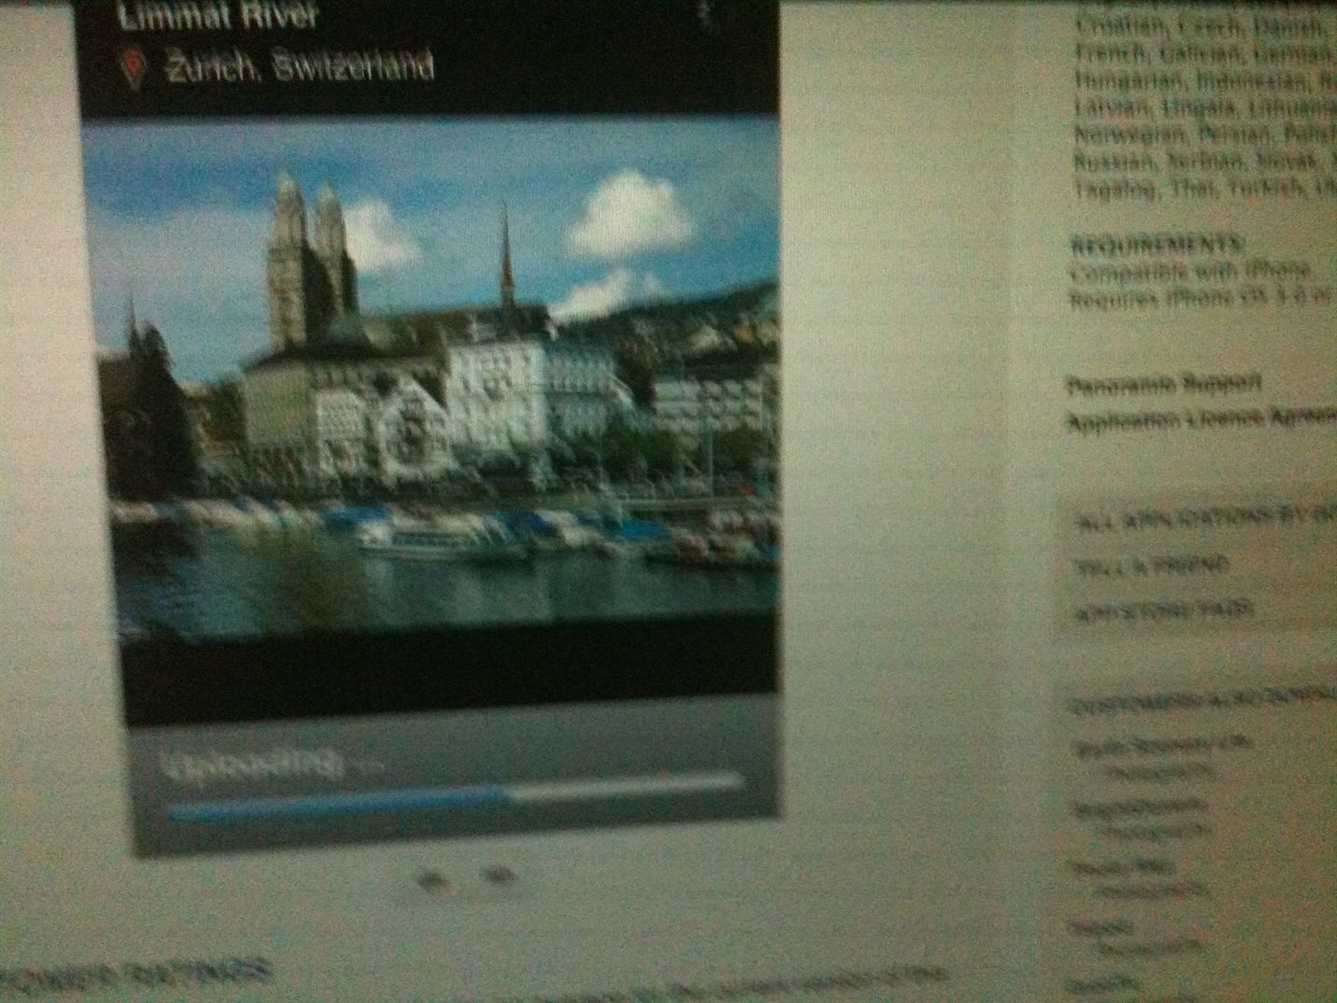
Task: Select the first screenshot page dot
Action: (430, 879)
